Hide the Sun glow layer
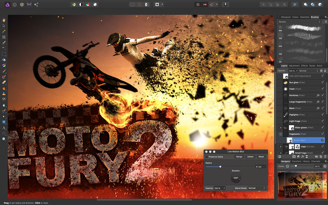 point(322,82)
